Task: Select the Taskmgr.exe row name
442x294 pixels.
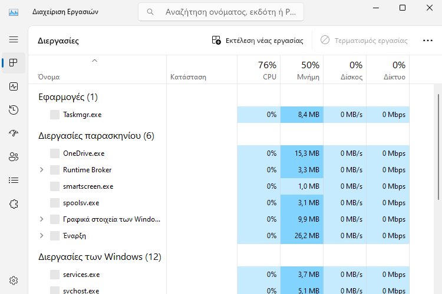Action: [83, 115]
